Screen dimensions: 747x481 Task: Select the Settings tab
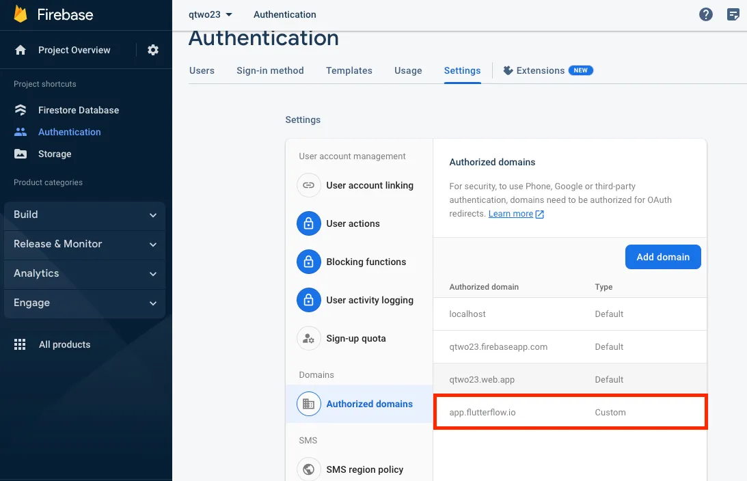(462, 70)
